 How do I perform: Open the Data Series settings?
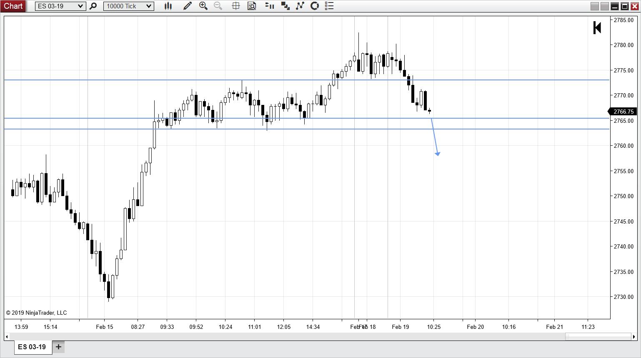285,6
